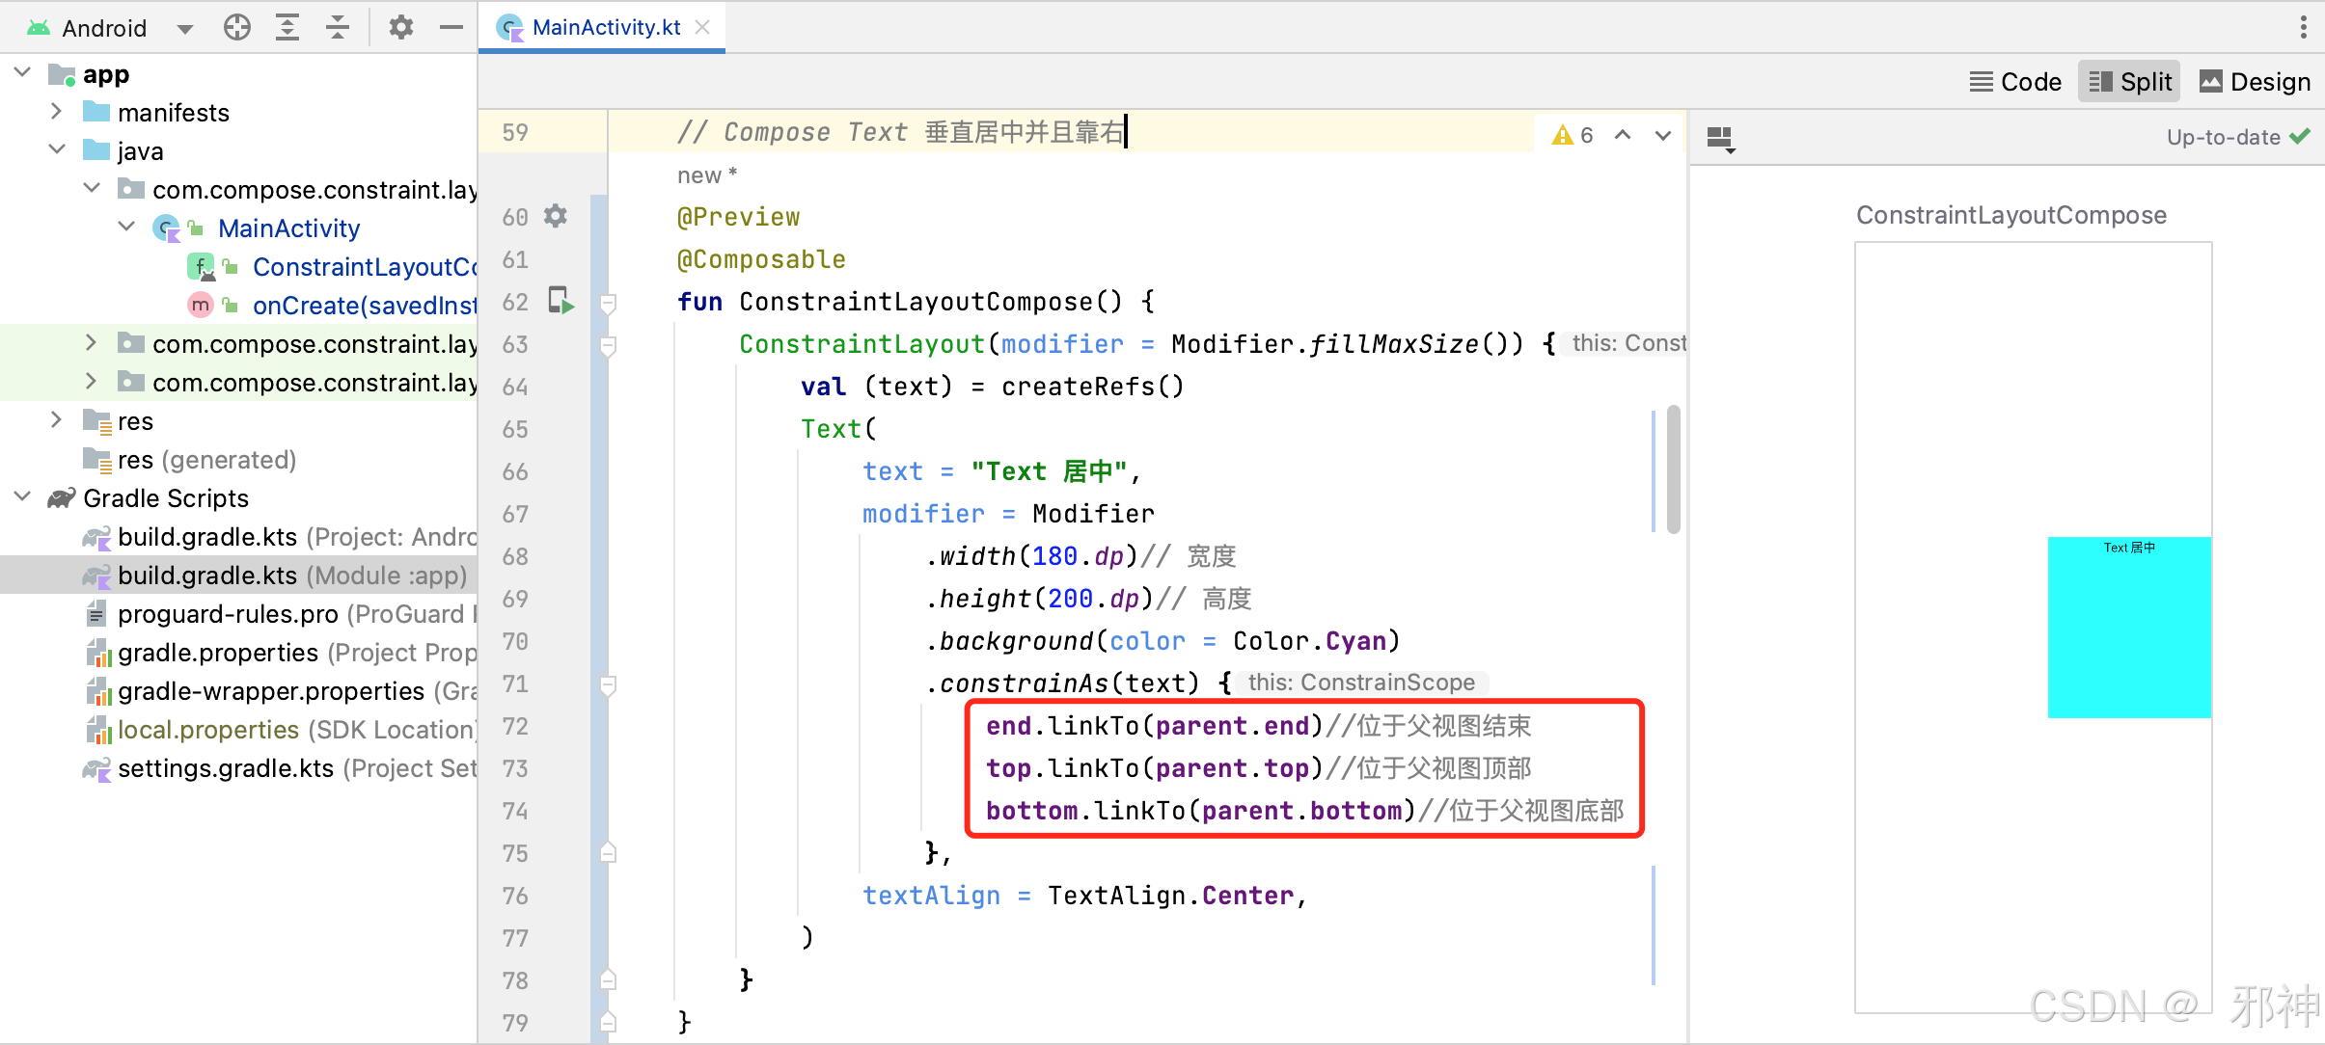This screenshot has height=1045, width=2325.
Task: Click the editor vertical scrollbar thumb
Action: pos(1674,469)
